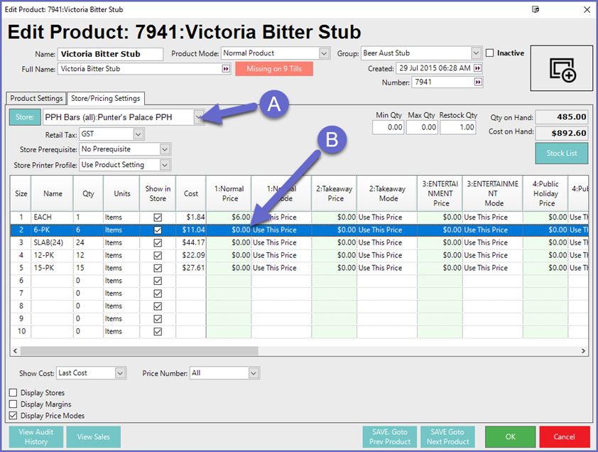Toggle Show in Store for 12-PK row
This screenshot has height=452, width=598.
158,255
